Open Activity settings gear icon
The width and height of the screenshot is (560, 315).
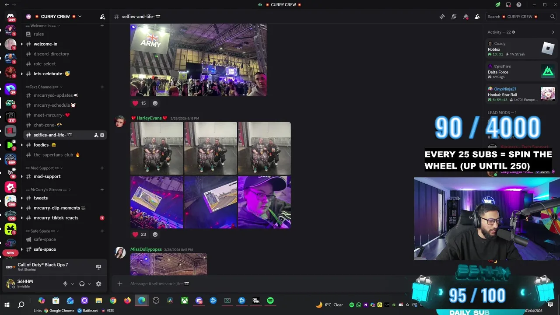(x=514, y=32)
